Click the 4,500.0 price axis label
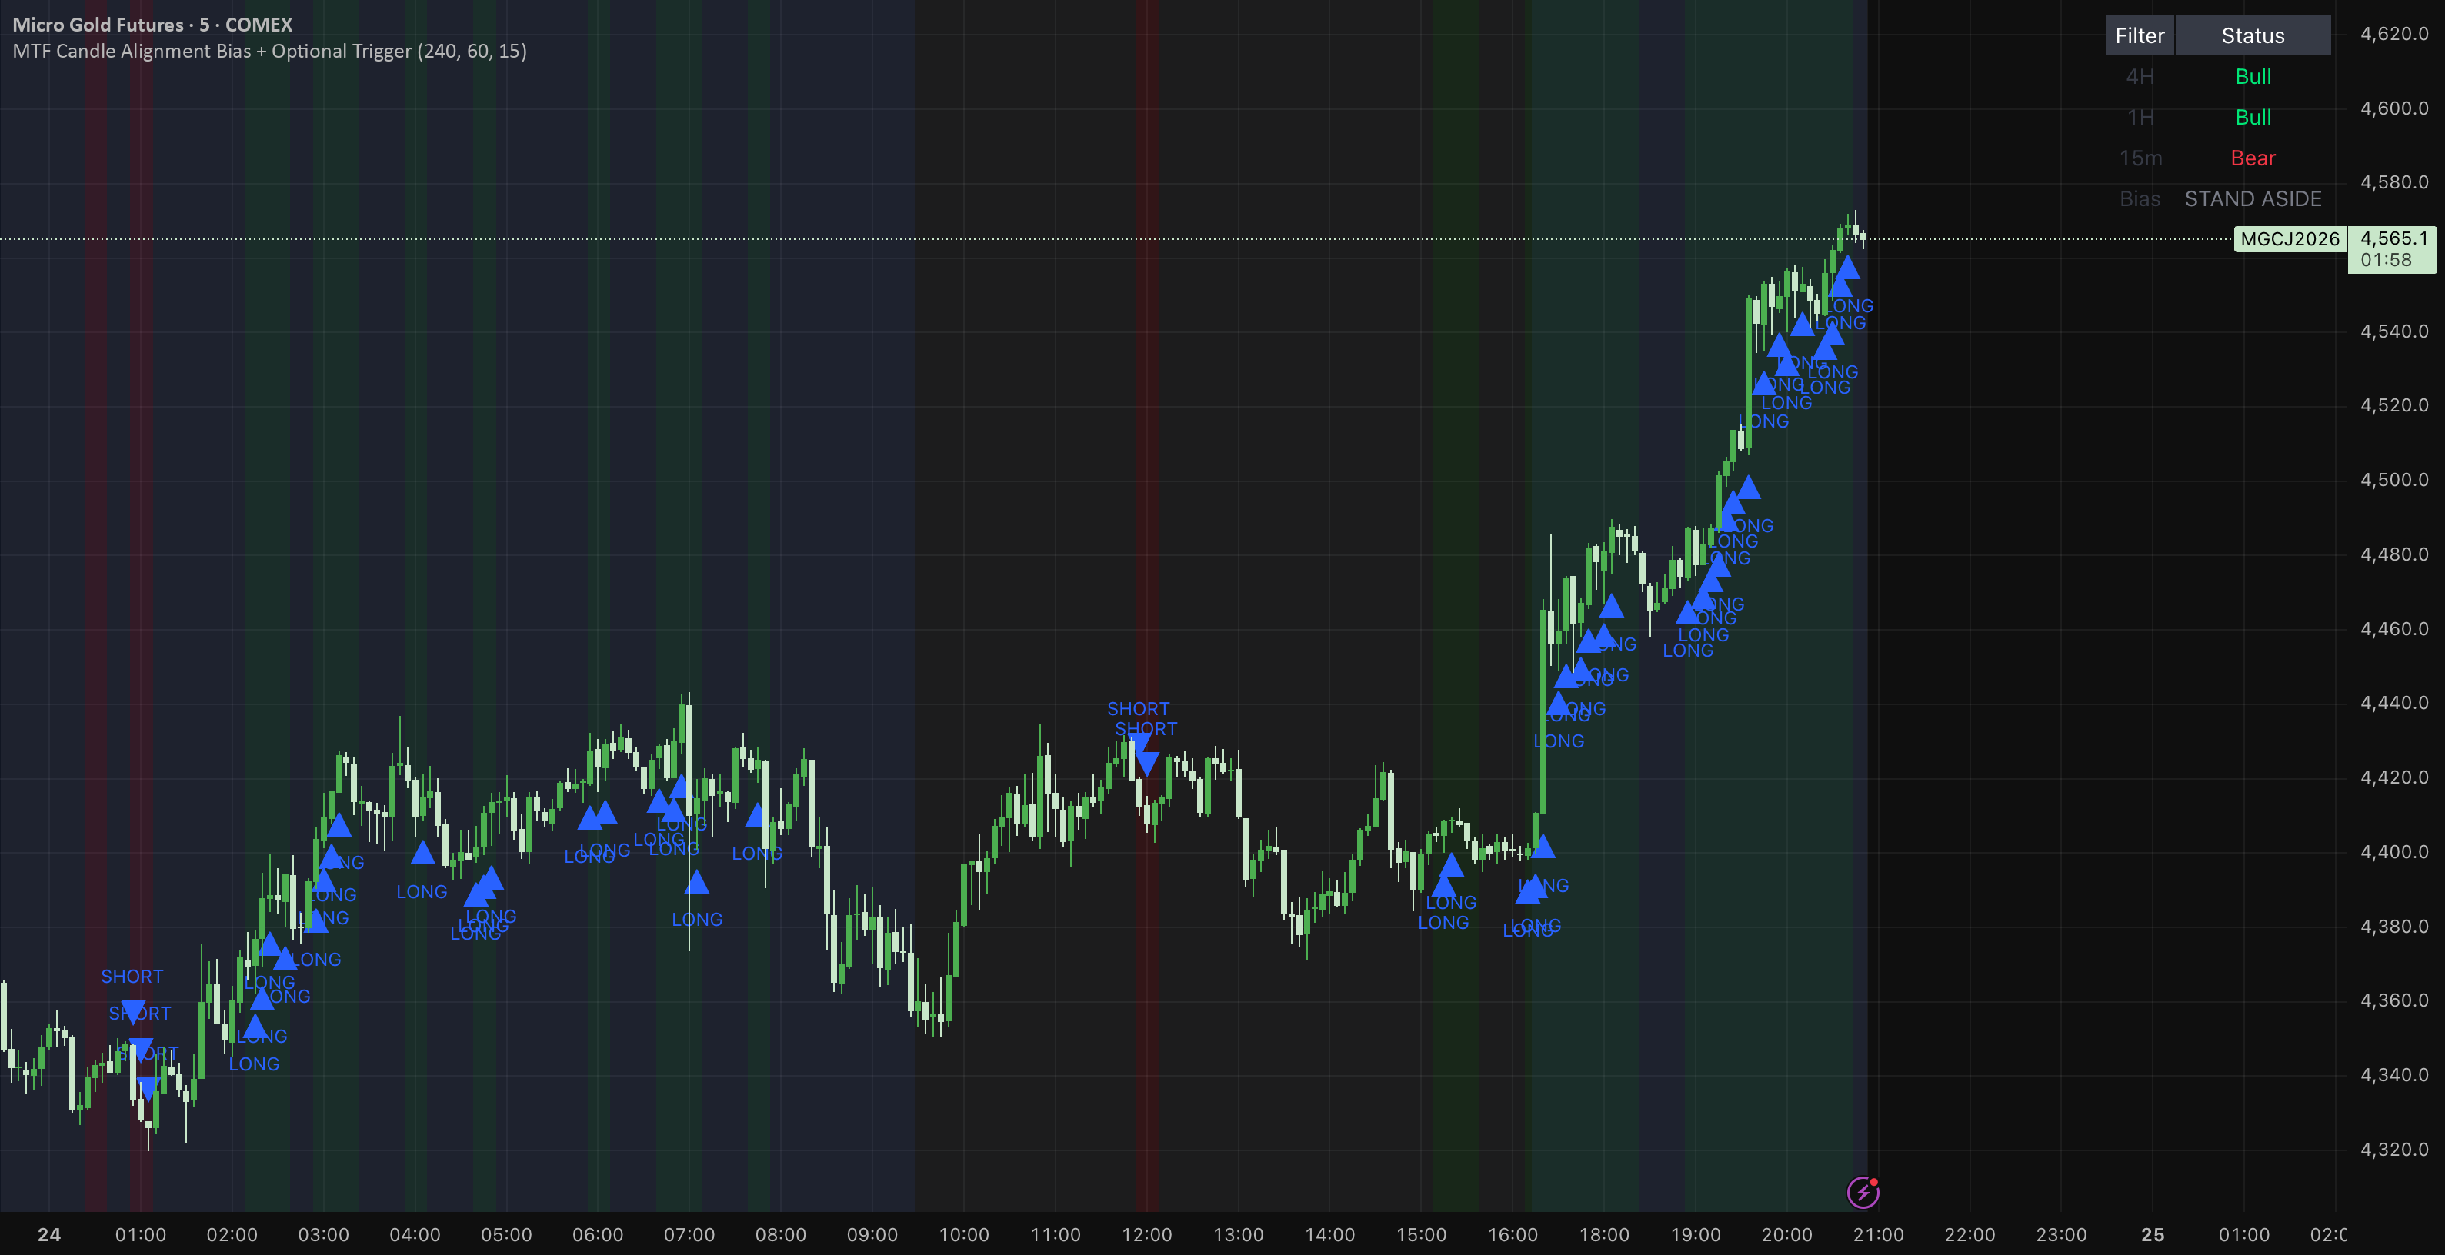 tap(2393, 480)
